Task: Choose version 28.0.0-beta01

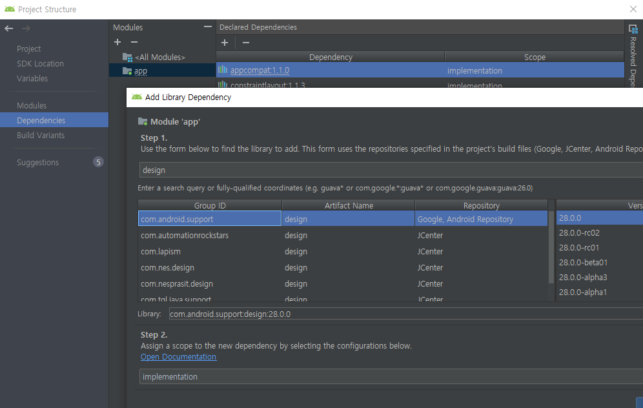Action: (x=600, y=263)
